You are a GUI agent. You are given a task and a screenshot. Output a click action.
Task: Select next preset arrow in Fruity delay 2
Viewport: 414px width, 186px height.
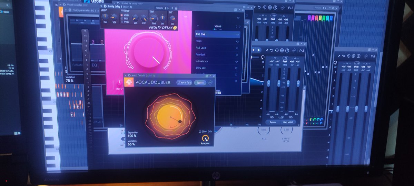(x=168, y=8)
